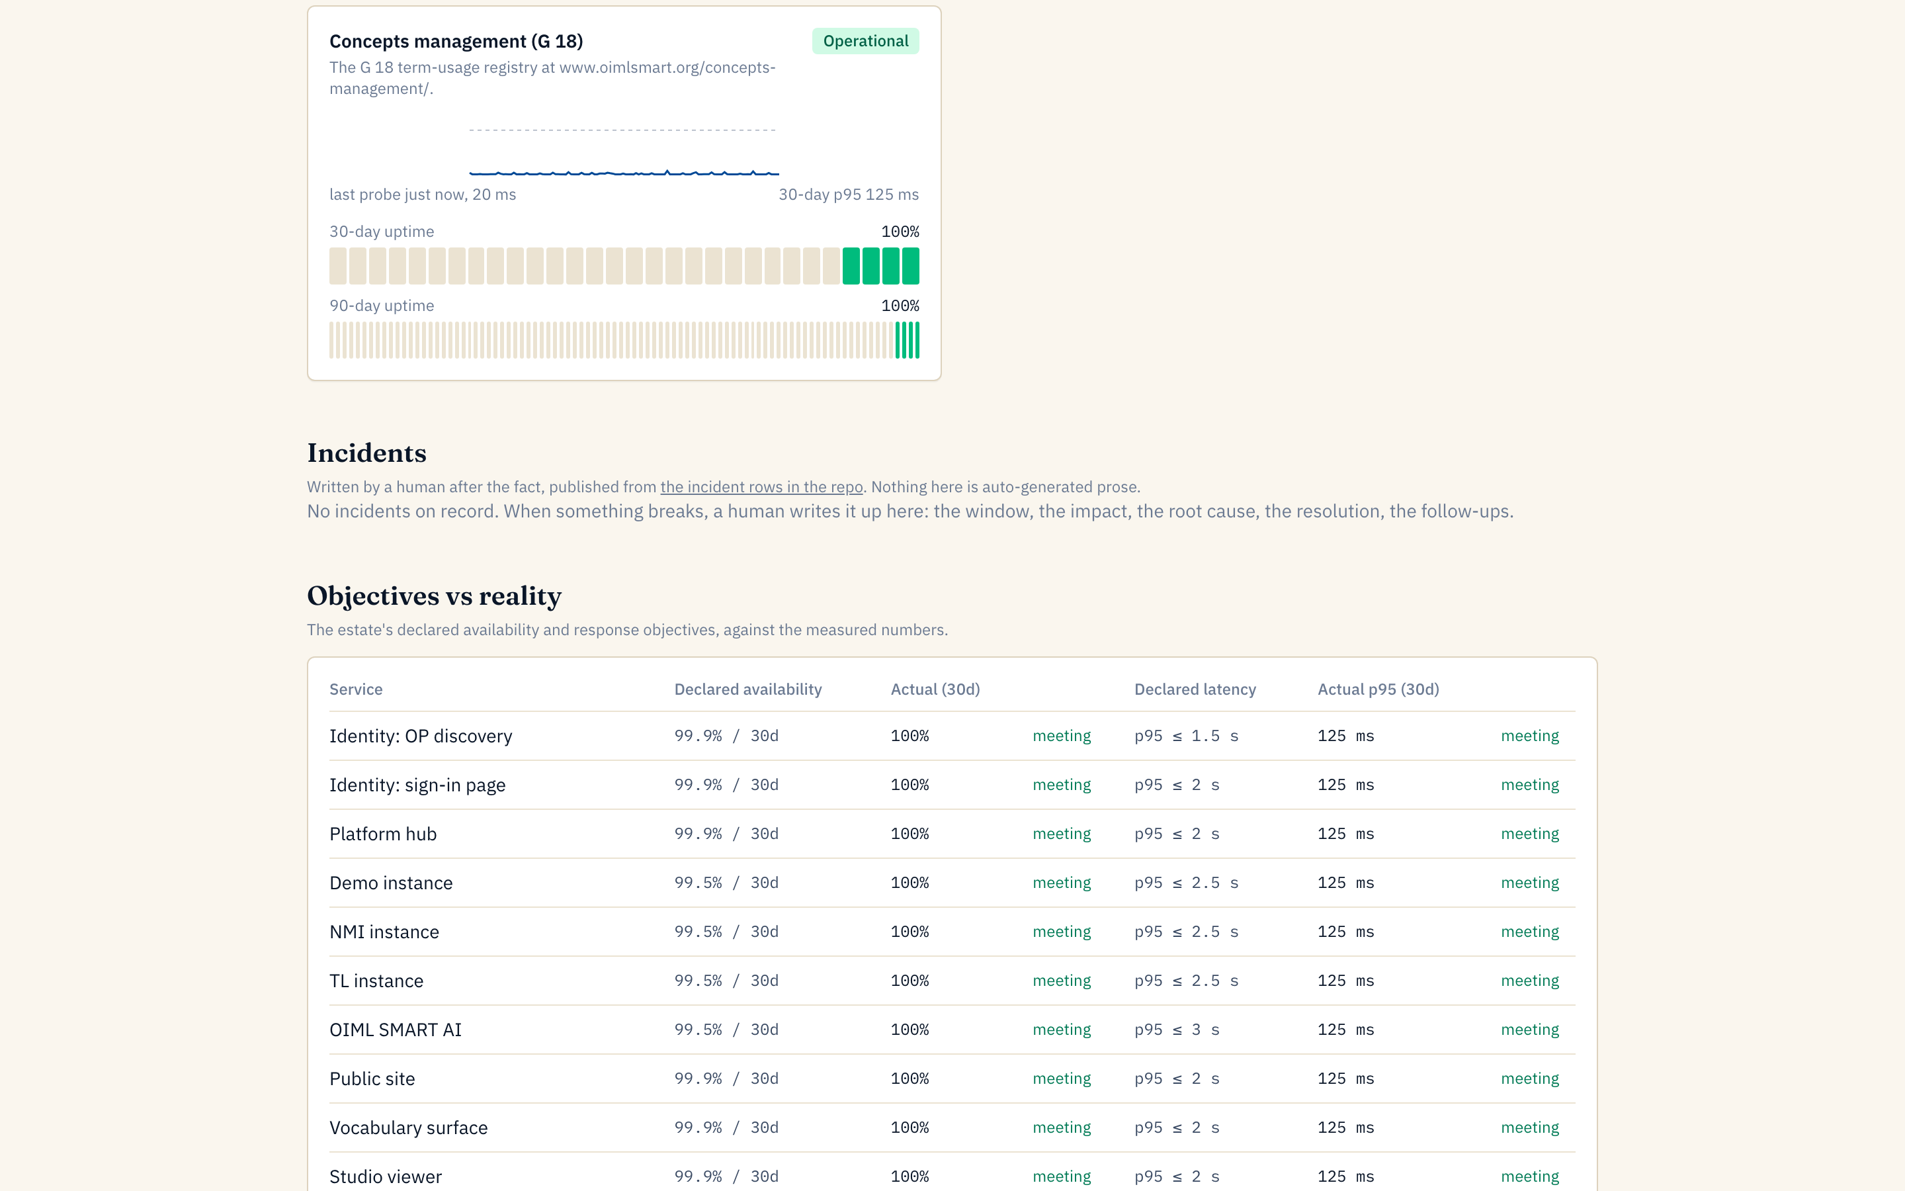The image size is (1905, 1191).
Task: Click the Platform hub row name
Action: 382,834
